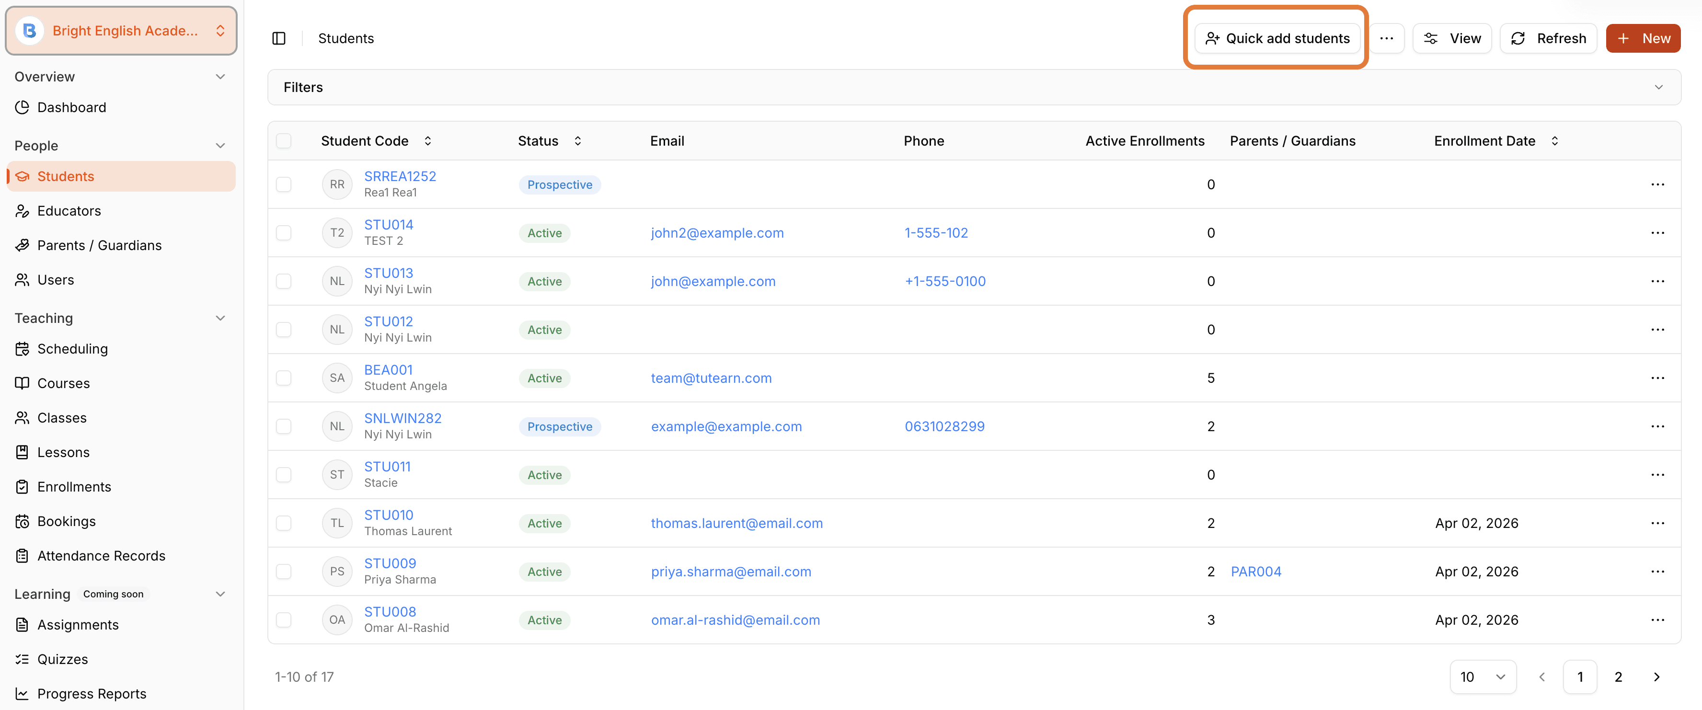
Task: Open the more options ellipsis in header
Action: (x=1386, y=38)
